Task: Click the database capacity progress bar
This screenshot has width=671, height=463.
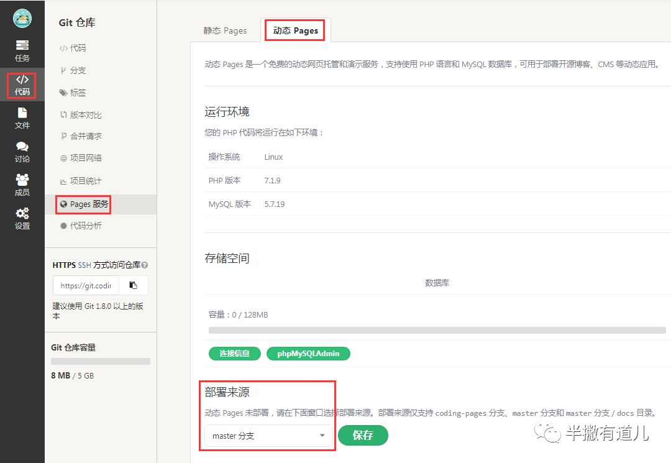Action: click(x=437, y=331)
